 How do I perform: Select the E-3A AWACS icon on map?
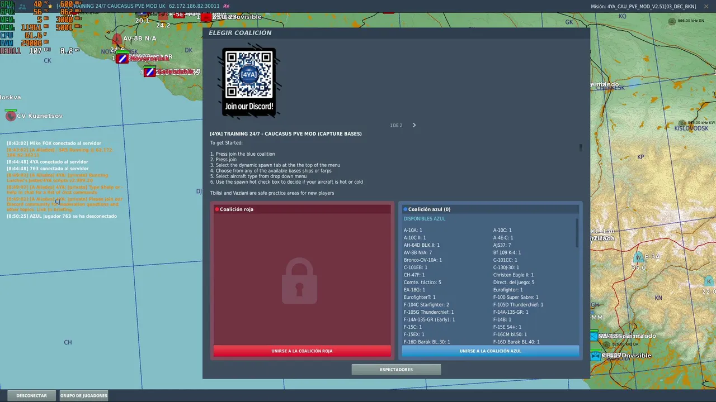[638, 257]
